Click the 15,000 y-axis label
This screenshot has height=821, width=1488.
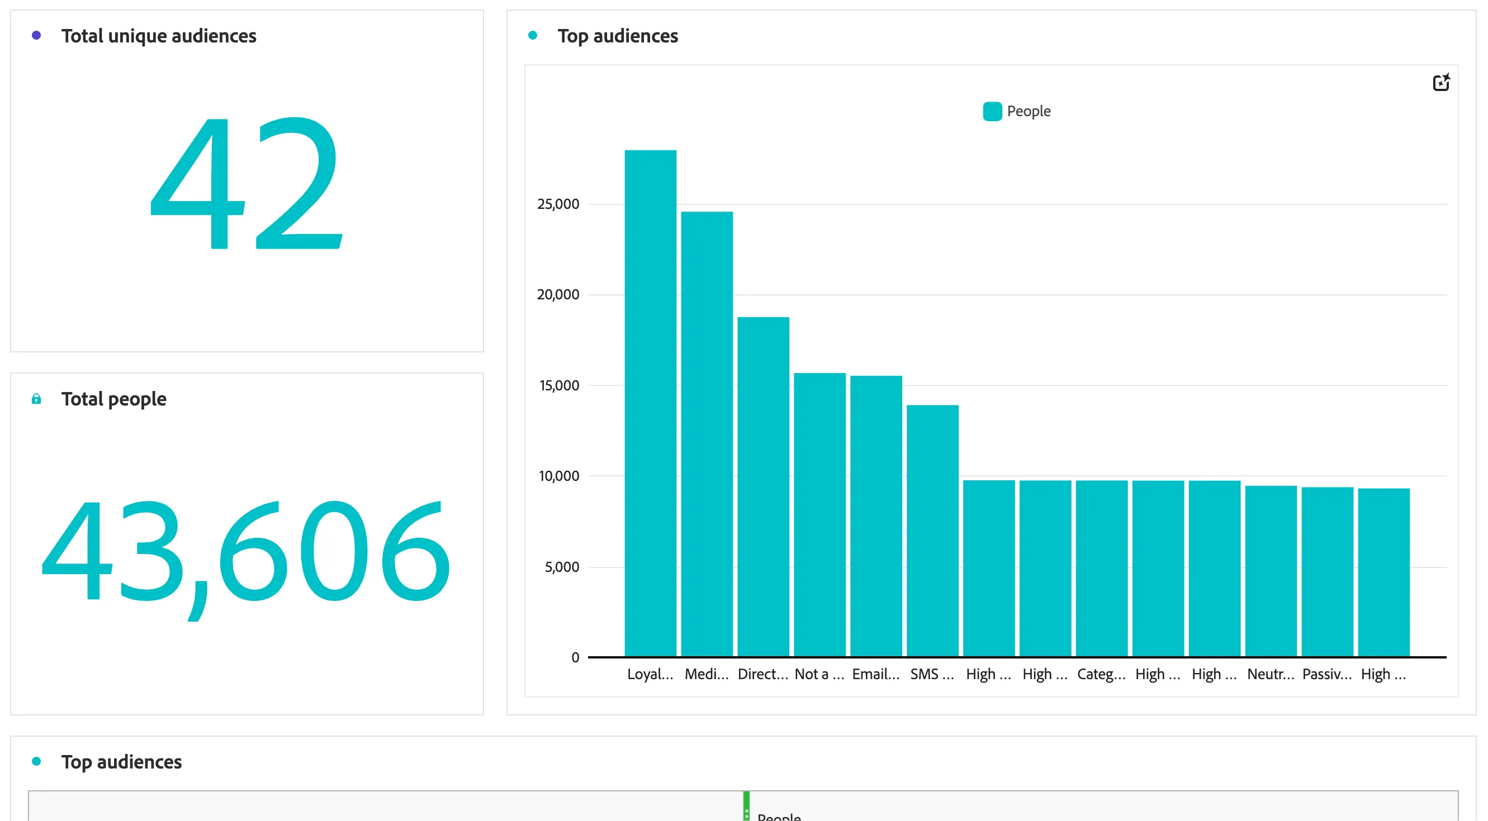559,385
